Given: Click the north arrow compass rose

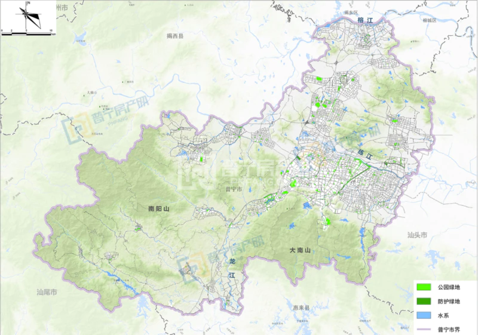Looking at the screenshot, I should pyautogui.click(x=27, y=16).
